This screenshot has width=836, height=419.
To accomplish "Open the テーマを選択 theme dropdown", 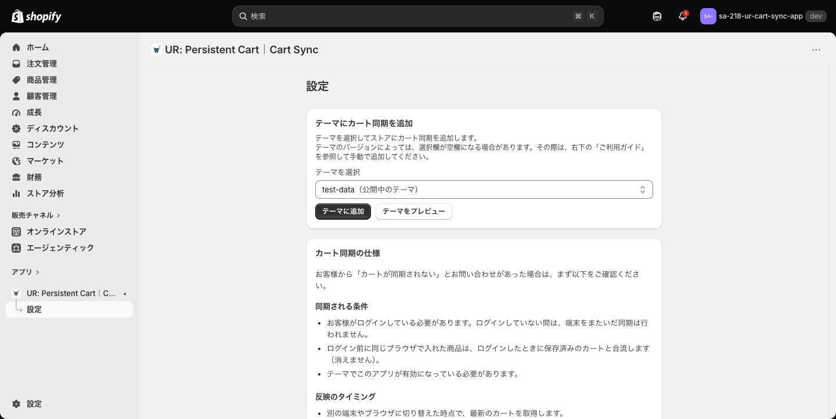I will click(x=484, y=190).
